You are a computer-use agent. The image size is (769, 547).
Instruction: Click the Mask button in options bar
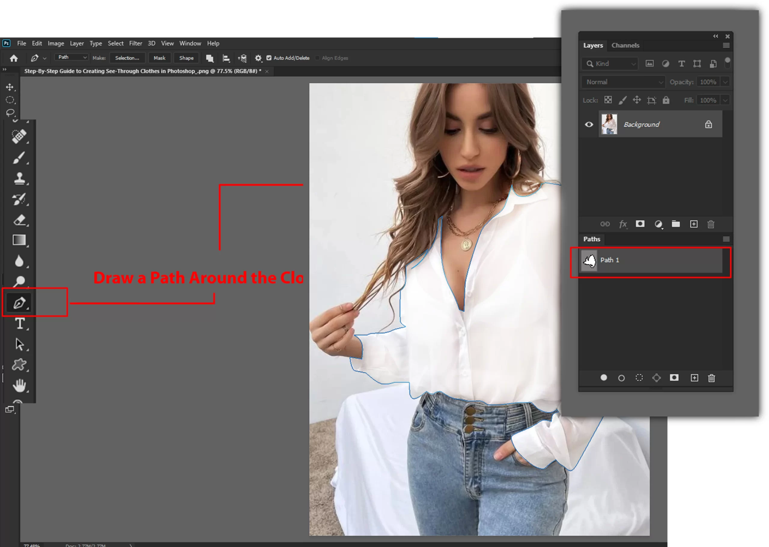click(159, 58)
